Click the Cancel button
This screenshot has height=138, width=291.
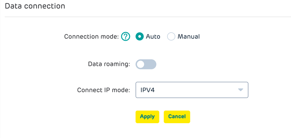[x=177, y=117]
